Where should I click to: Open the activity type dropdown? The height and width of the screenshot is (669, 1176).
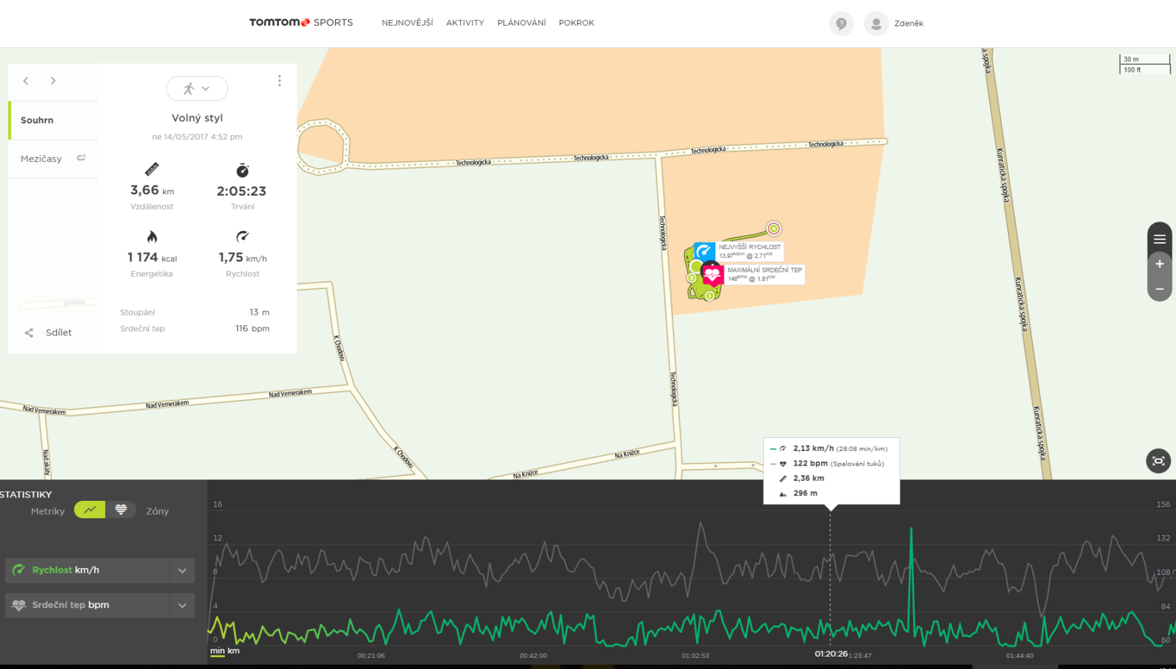(197, 89)
